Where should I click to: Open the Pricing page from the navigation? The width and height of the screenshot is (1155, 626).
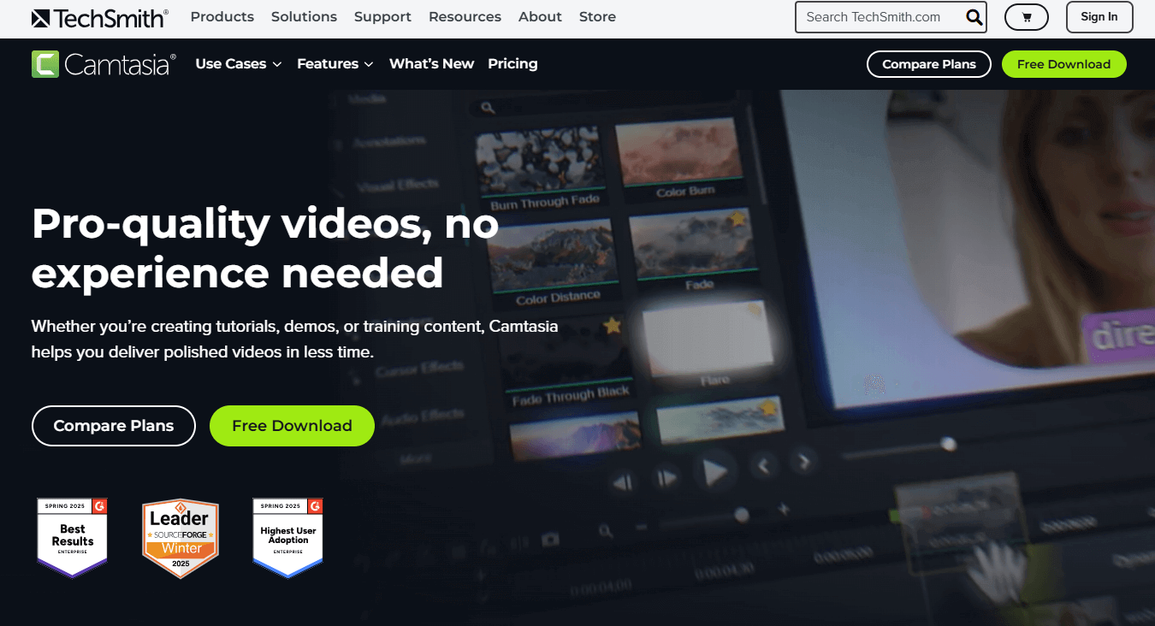click(512, 63)
